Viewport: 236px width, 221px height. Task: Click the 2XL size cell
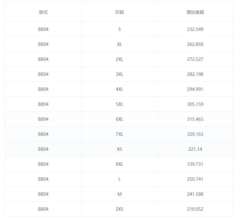click(120, 59)
